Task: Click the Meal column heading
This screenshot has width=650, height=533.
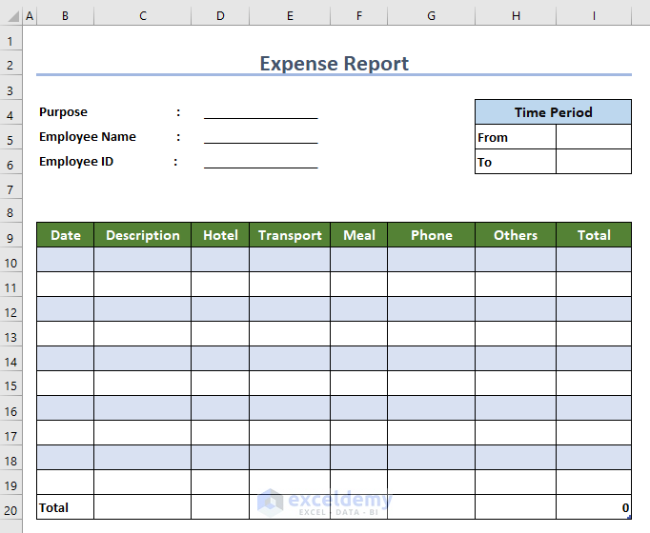Action: [x=359, y=235]
